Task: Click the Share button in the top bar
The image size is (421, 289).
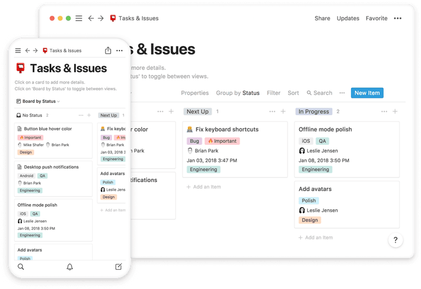Action: 322,19
